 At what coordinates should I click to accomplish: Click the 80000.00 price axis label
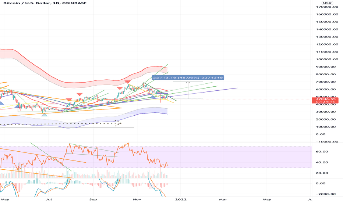pyautogui.click(x=326, y=74)
